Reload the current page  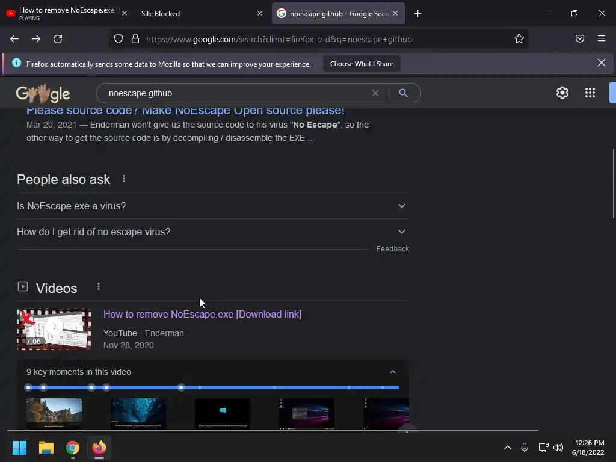[x=58, y=39]
